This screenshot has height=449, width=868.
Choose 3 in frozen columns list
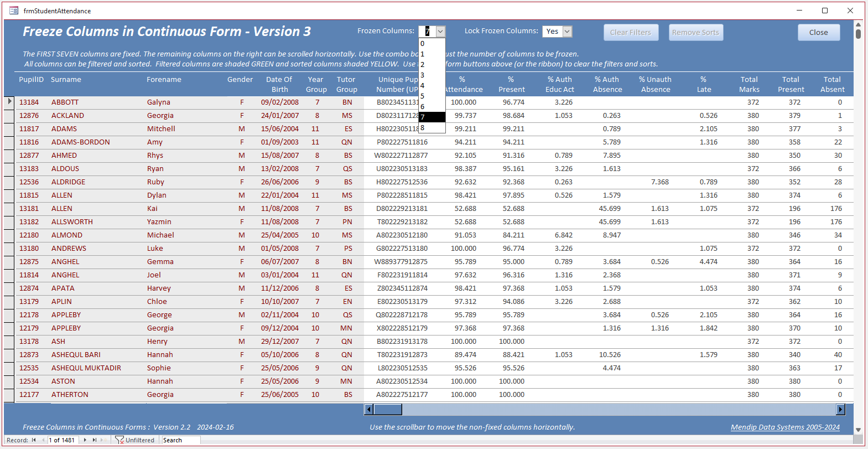(x=432, y=75)
